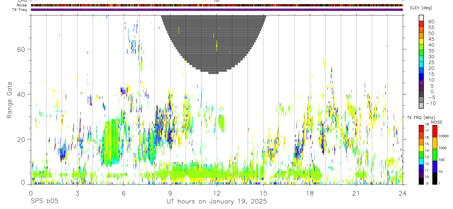Click the '3' tick label on the UT hours axis
453x209 pixels.
[x=77, y=194]
